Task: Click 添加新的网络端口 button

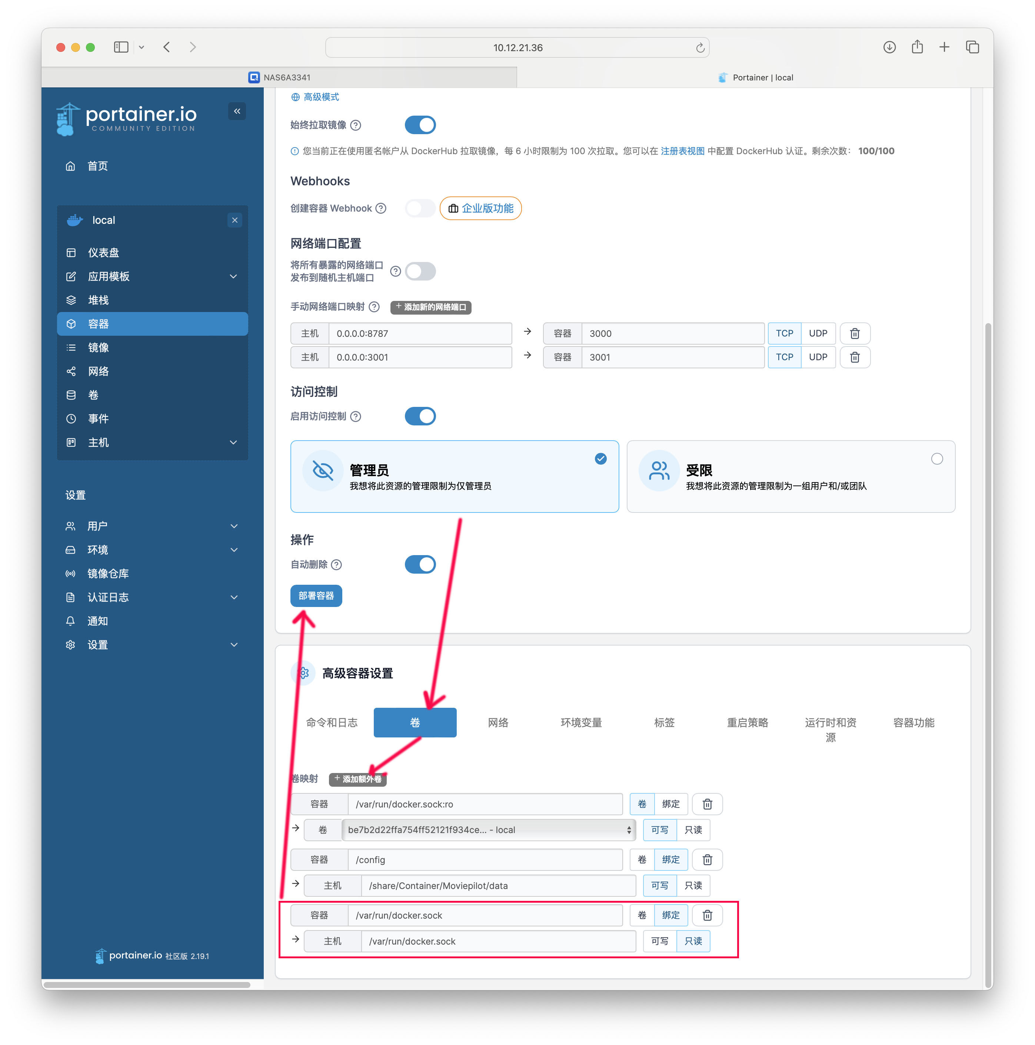Action: click(x=430, y=307)
